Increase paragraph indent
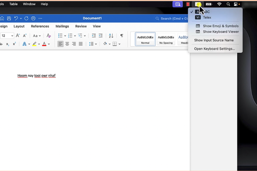This screenshot has width=257, height=171. [x=101, y=36]
